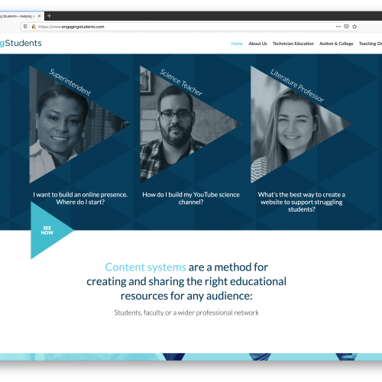Open the page actions three-dots menu
This screenshot has height=382, width=382.
[338, 27]
